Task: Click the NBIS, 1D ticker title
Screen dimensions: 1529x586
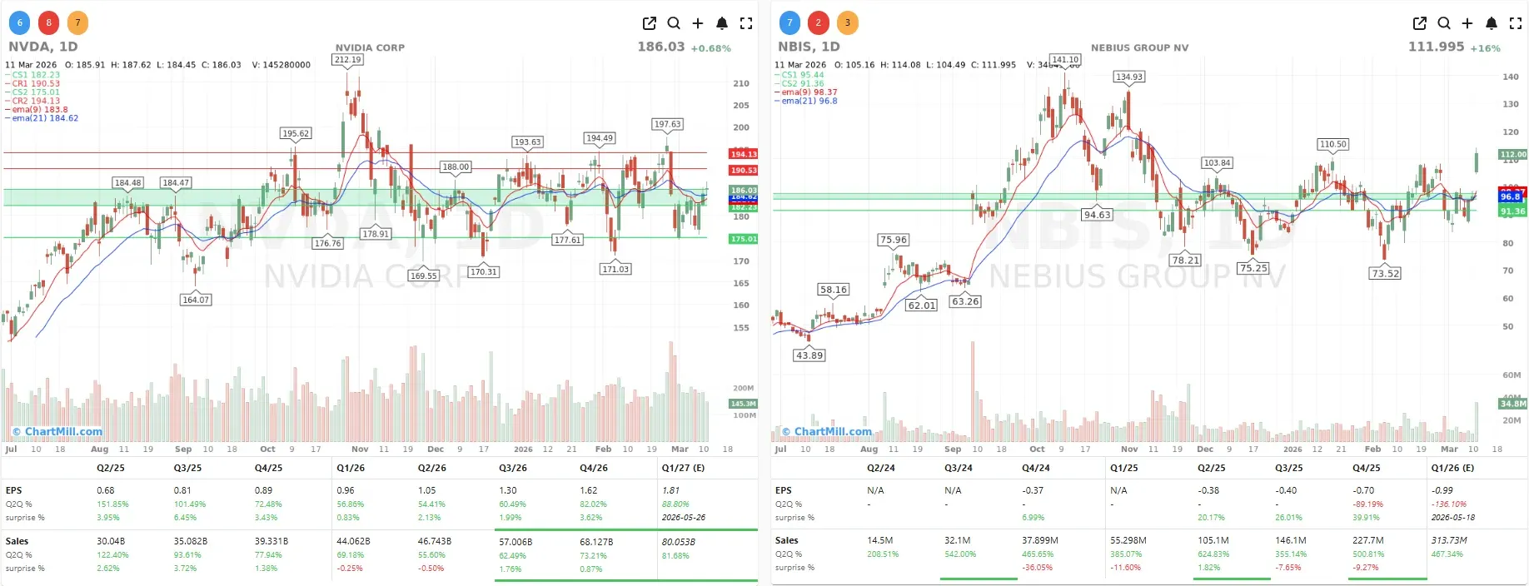Action: coord(809,47)
